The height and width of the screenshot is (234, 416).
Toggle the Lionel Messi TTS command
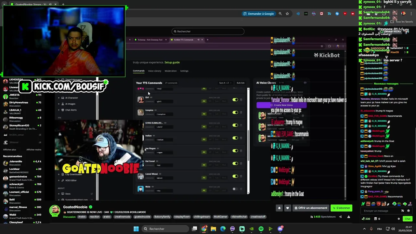click(235, 176)
